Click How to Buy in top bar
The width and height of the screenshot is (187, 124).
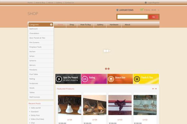40,2
